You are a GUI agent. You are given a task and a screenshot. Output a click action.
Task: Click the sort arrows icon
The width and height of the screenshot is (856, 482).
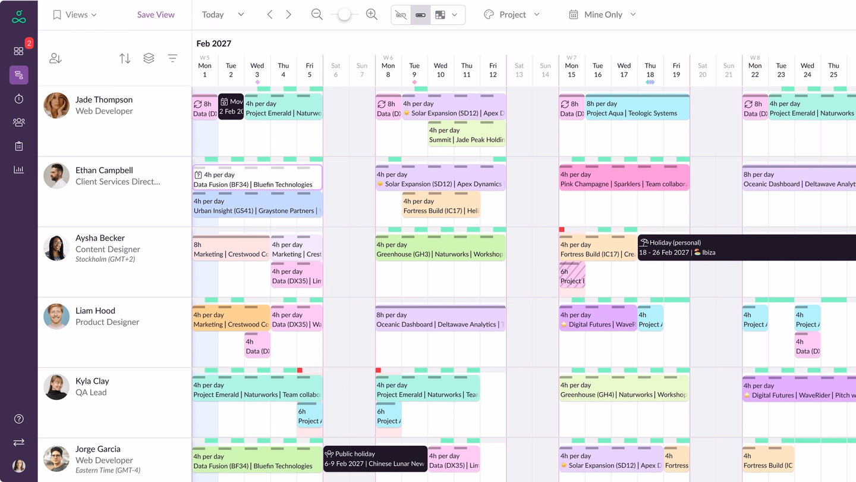coord(125,58)
